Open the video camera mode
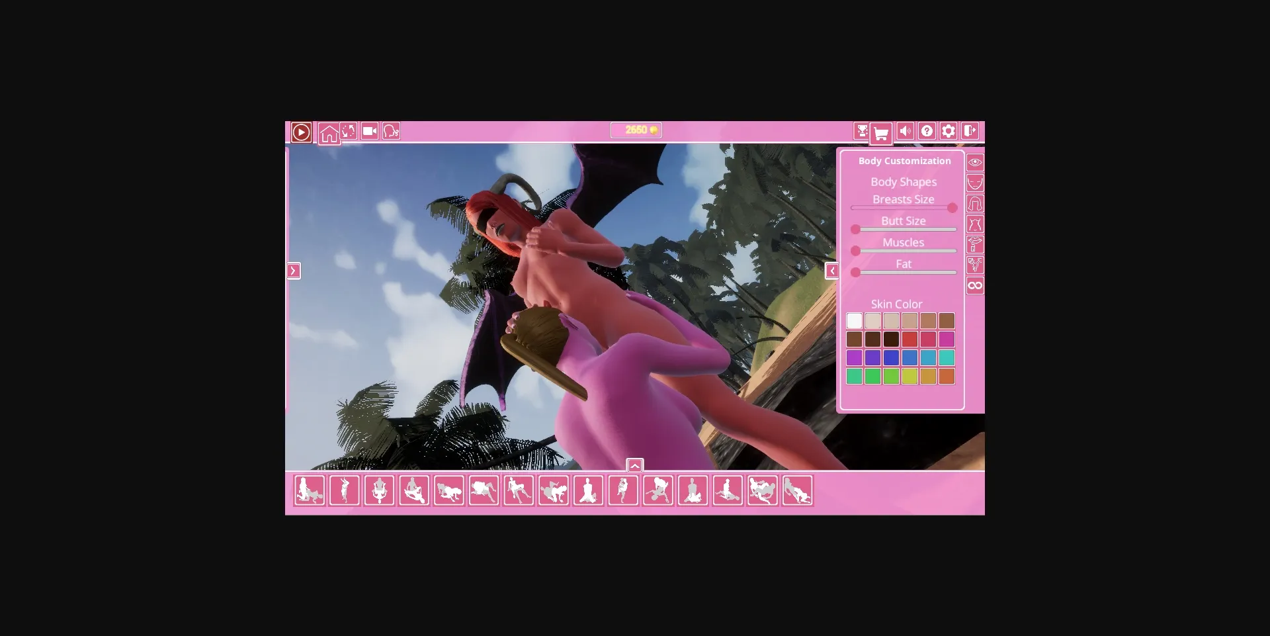The image size is (1270, 636). coord(370,130)
